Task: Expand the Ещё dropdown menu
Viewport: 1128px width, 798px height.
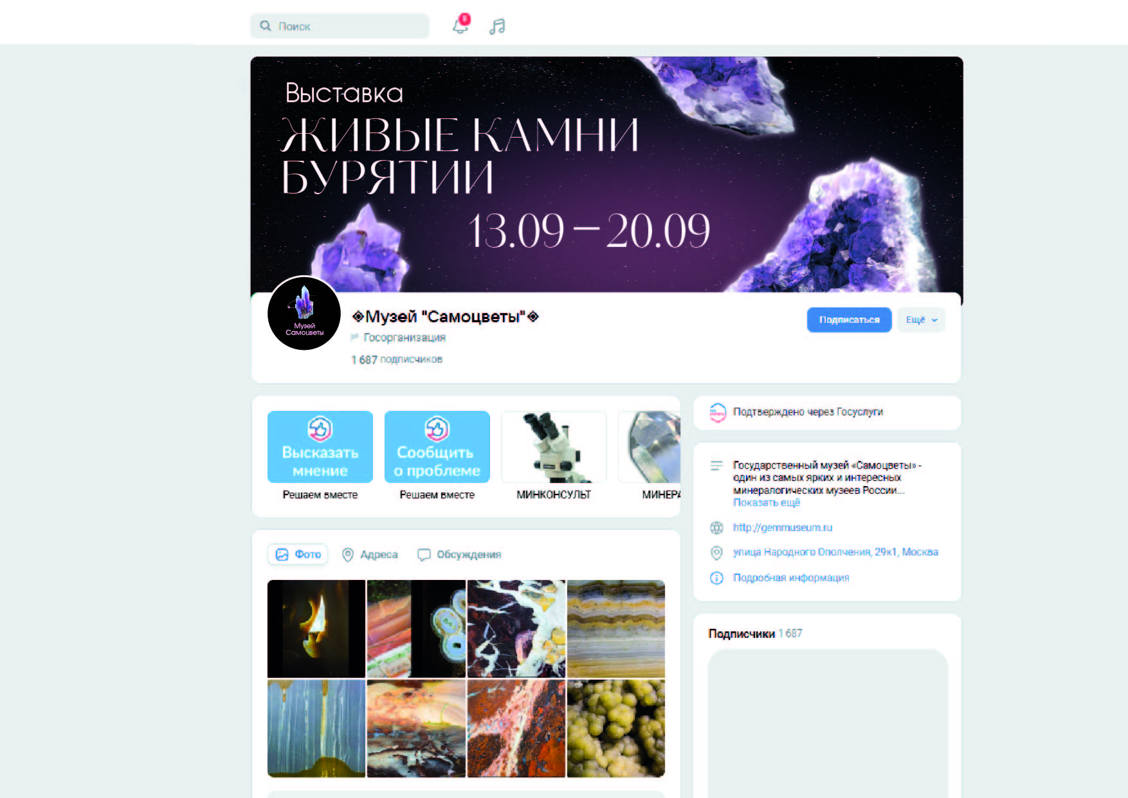Action: pos(921,320)
